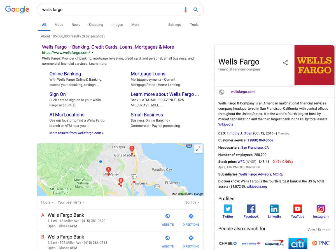Open the 'Your past visits' dropdown
Screen dimensions: 336x250
[x=71, y=202]
